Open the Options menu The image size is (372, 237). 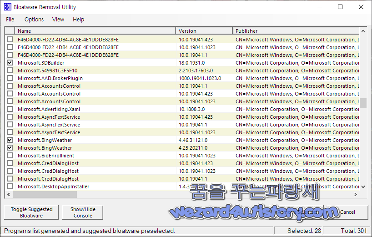tap(34, 20)
